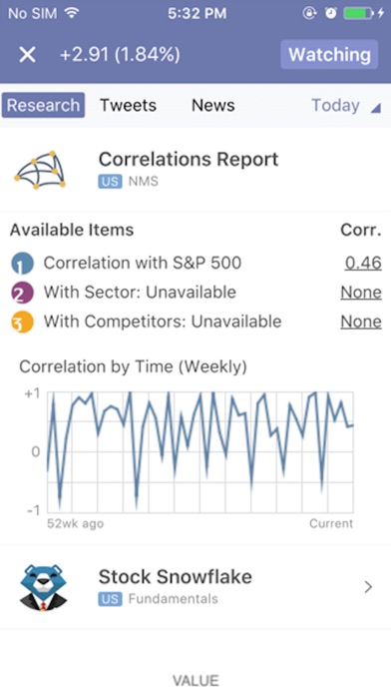Switch to the Tweets tab

pyautogui.click(x=128, y=106)
